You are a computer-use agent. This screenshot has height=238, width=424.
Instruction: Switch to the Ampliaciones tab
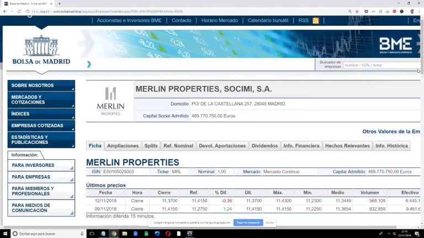click(x=123, y=145)
